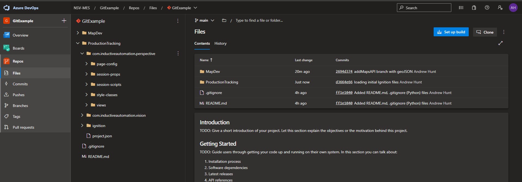Expand the session-props folder
The height and width of the screenshot is (182, 522).
click(x=86, y=74)
